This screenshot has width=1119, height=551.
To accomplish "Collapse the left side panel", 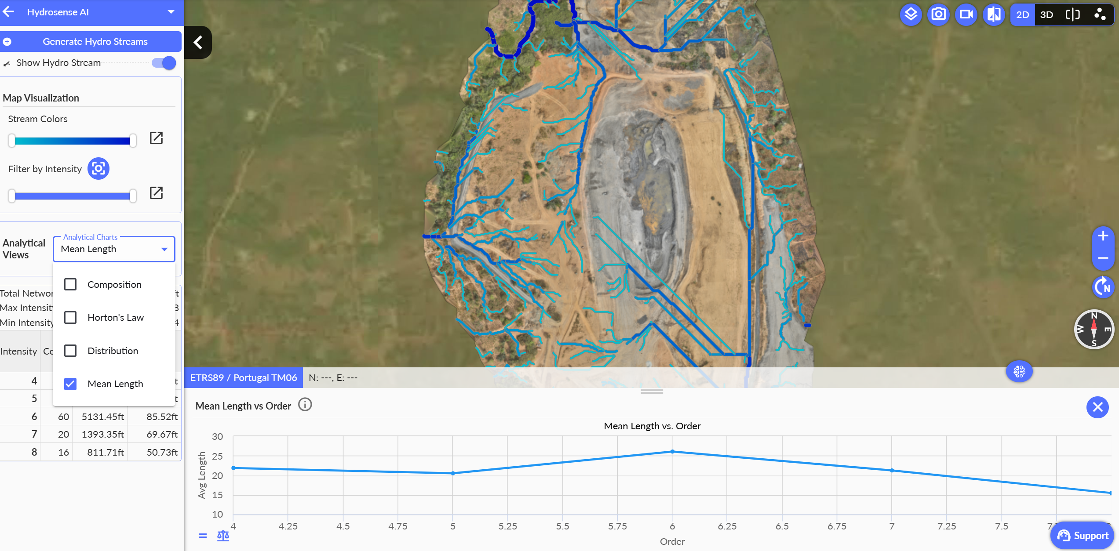I will coord(198,42).
